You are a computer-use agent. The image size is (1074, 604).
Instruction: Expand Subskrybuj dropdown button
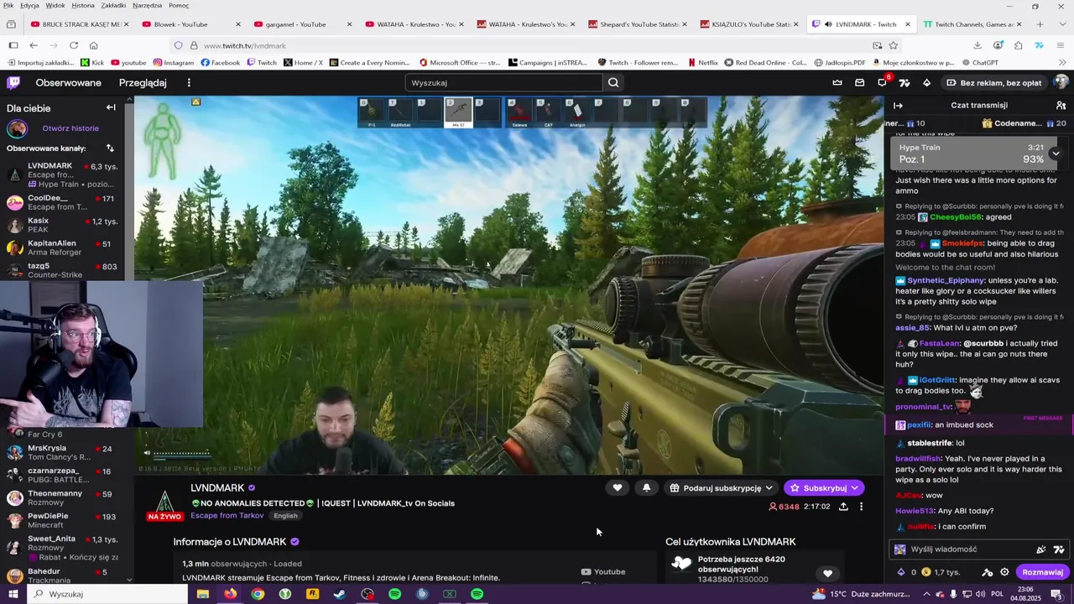(x=855, y=487)
